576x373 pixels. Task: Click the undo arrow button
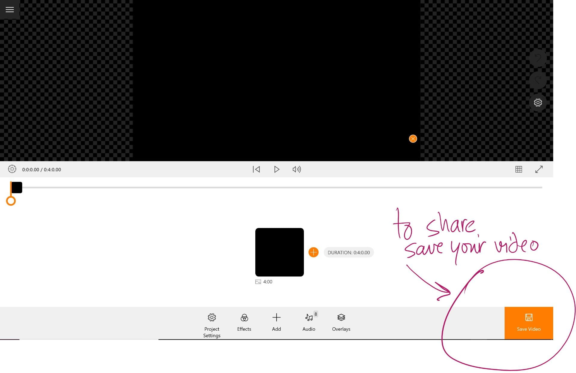tap(538, 58)
